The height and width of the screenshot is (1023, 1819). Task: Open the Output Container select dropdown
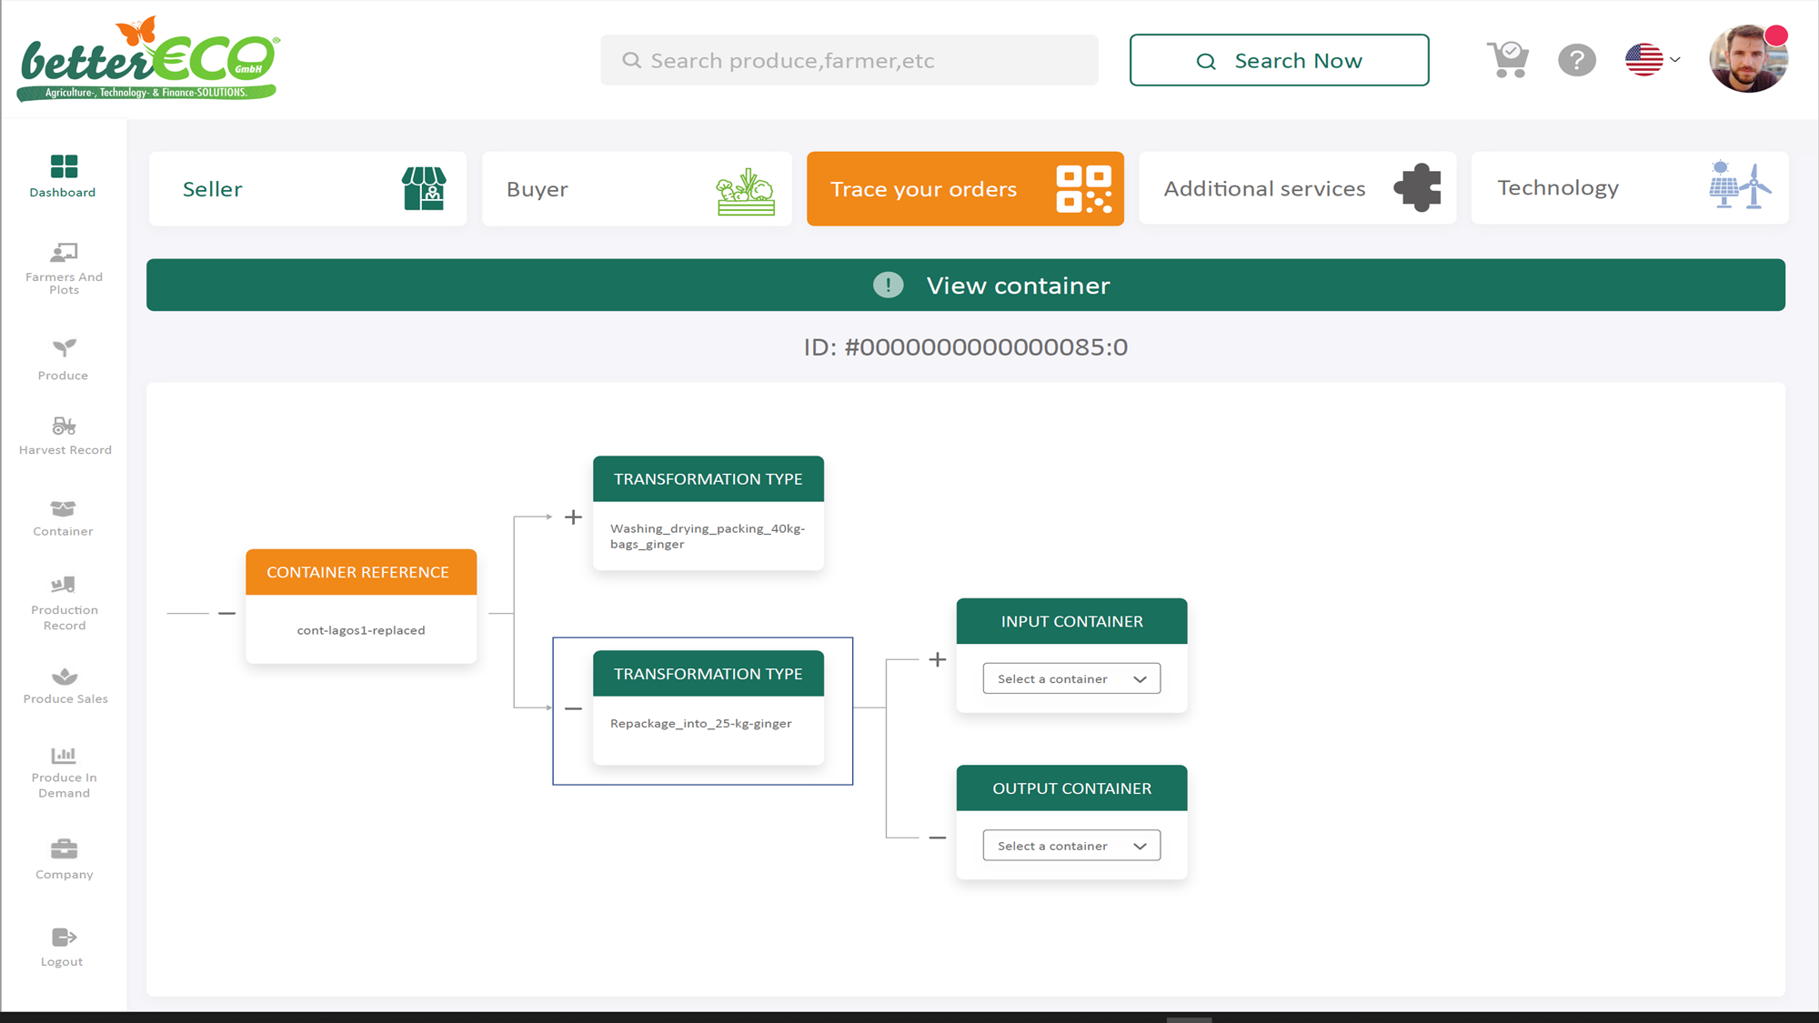coord(1071,846)
